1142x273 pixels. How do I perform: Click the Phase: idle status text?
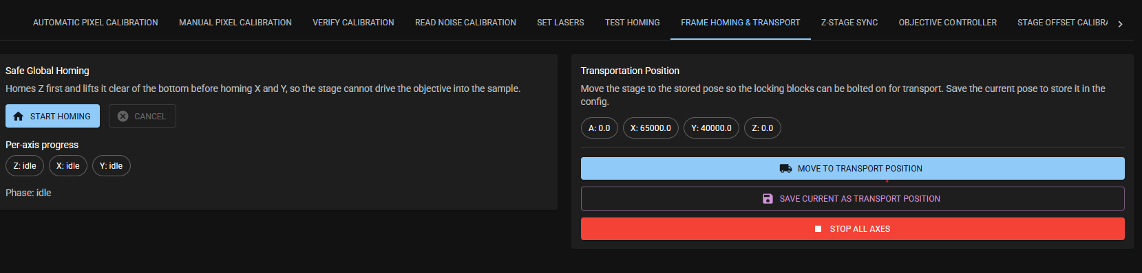tap(28, 193)
